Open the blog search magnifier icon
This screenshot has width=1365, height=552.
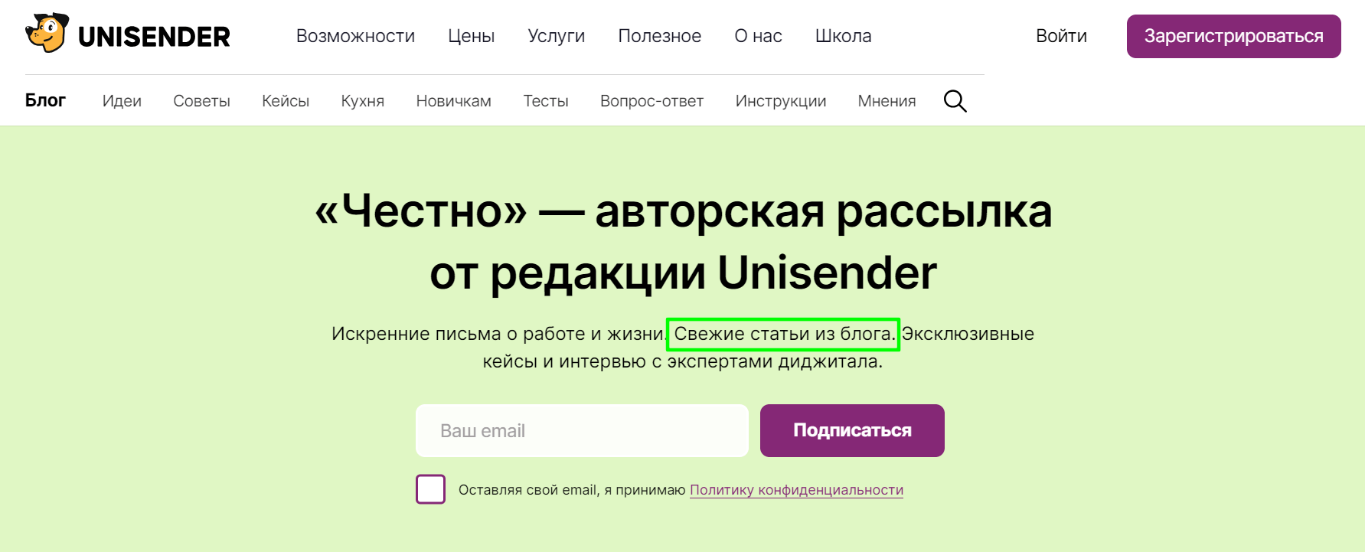coord(955,101)
